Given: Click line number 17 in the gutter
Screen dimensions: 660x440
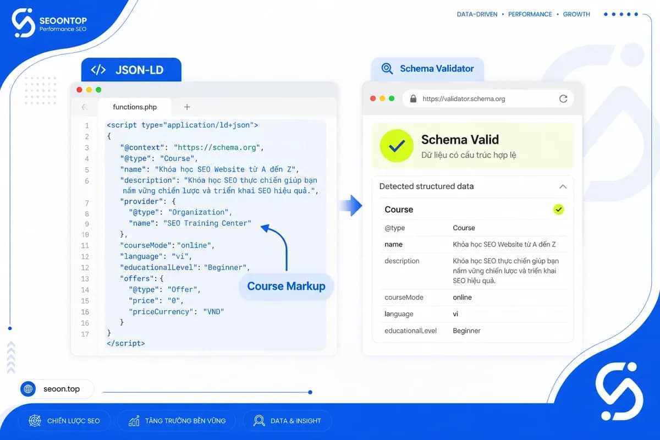Looking at the screenshot, I should 85,334.
